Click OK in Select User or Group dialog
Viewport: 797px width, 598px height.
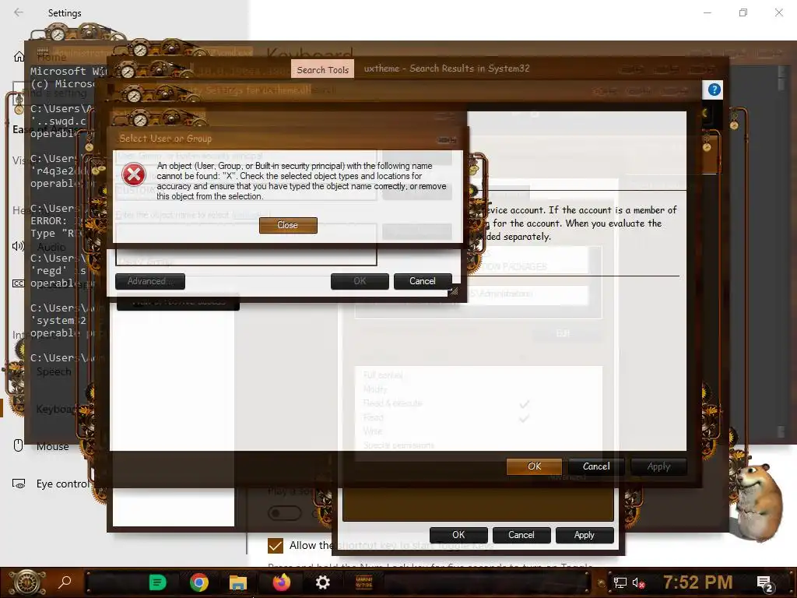(x=360, y=281)
